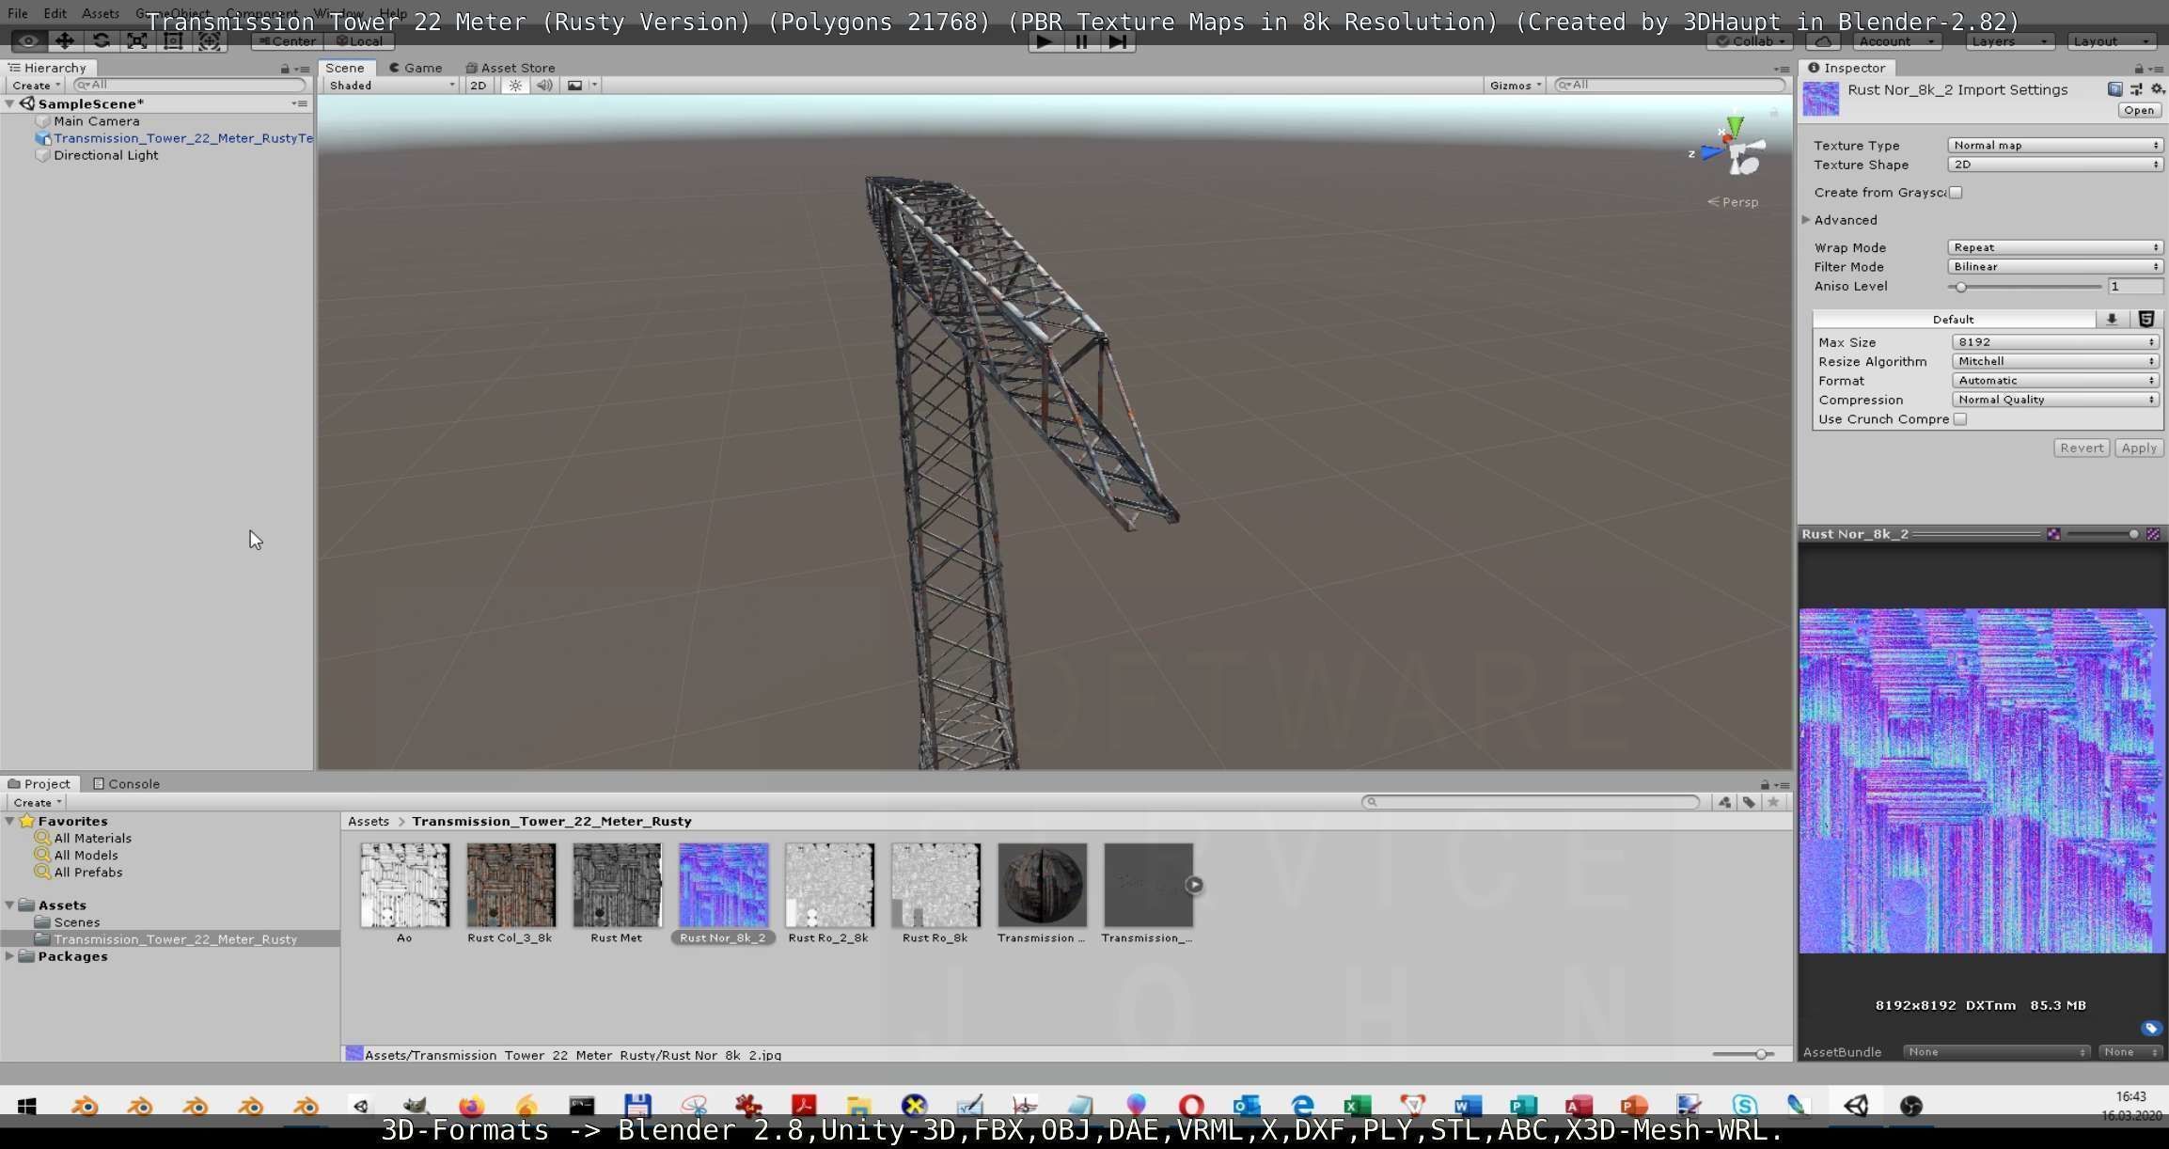The width and height of the screenshot is (2169, 1149).
Task: Open the Filter Mode dropdown
Action: pos(2055,267)
